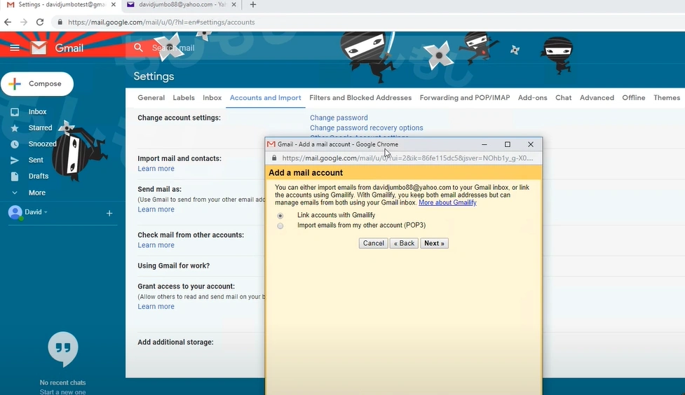Open a new browser tab with plus
The image size is (685, 395).
pos(253,5)
